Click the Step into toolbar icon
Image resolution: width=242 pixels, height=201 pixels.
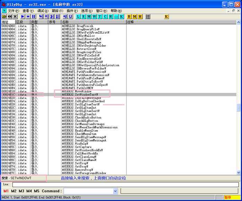coord(41,16)
